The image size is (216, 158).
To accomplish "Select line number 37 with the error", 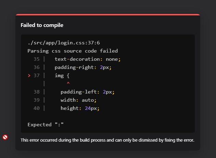I will coord(36,75).
